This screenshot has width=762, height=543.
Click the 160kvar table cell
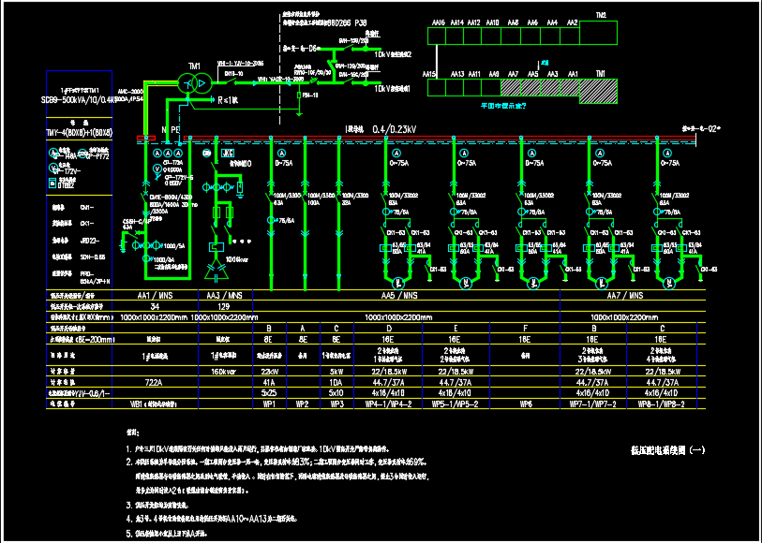pos(223,372)
